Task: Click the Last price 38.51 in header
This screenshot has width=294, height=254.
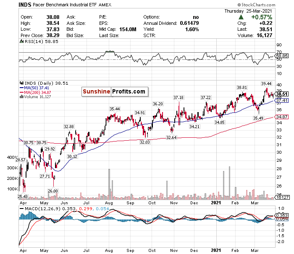Action: (266, 29)
